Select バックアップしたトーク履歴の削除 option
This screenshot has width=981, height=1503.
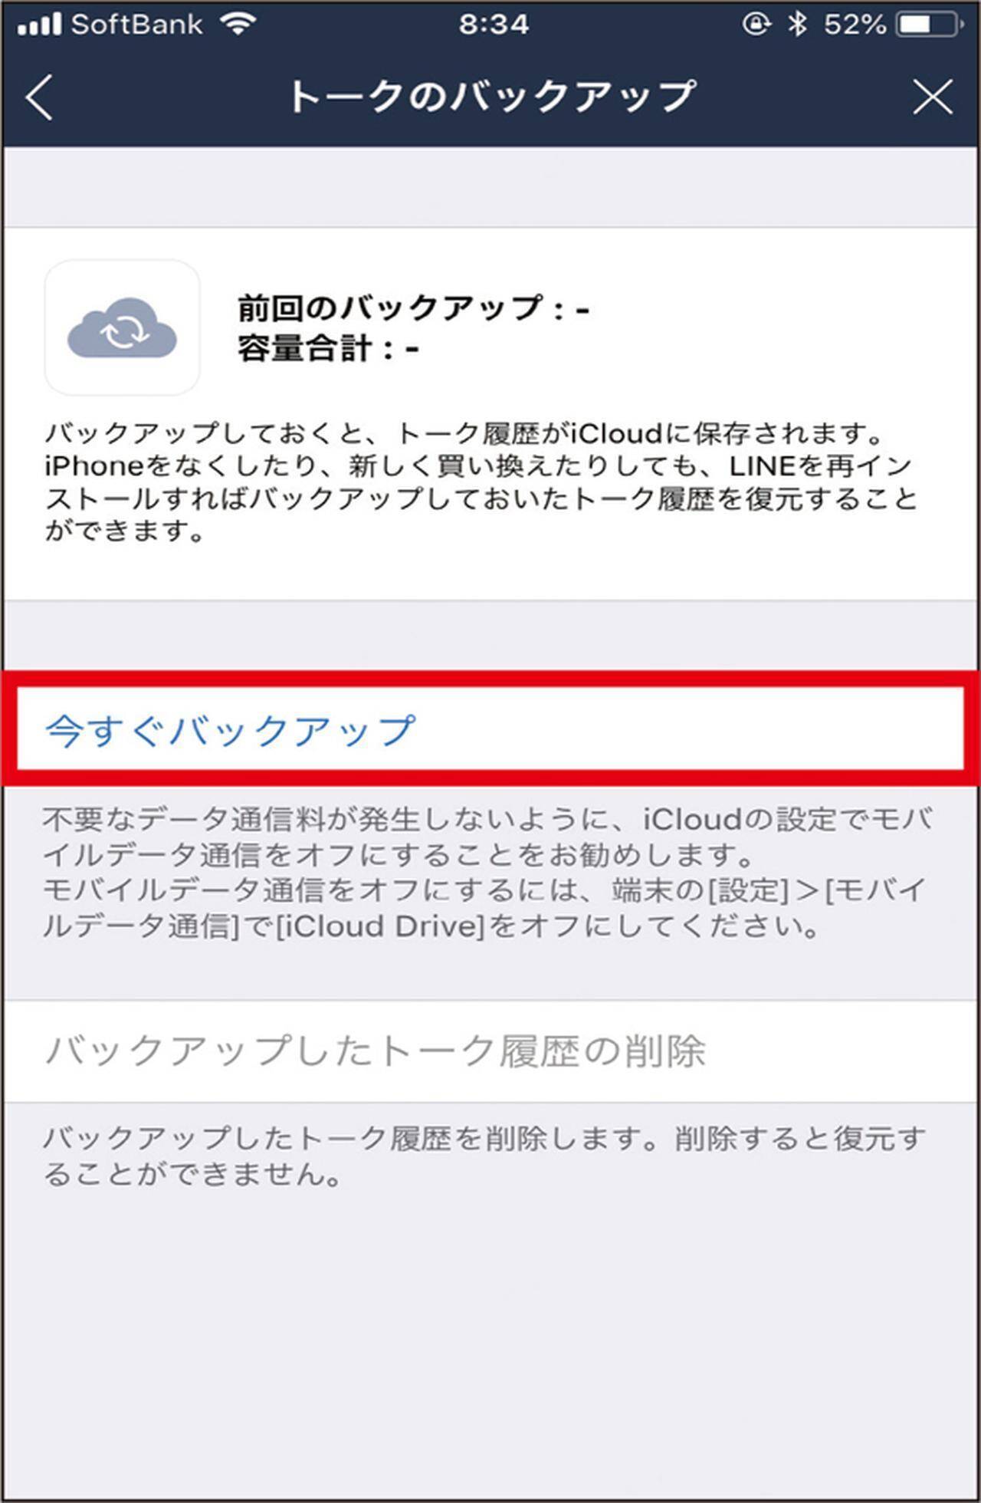pyautogui.click(x=490, y=1051)
